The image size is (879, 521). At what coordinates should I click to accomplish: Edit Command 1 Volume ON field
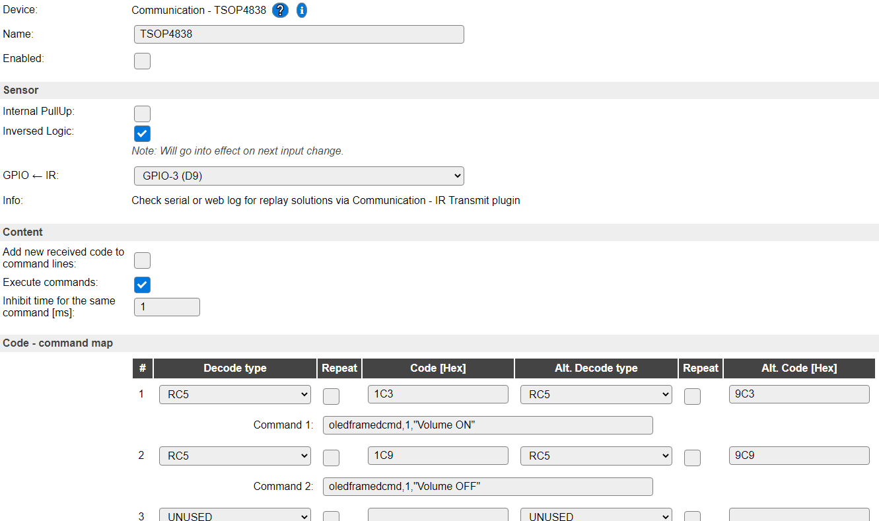pos(488,425)
